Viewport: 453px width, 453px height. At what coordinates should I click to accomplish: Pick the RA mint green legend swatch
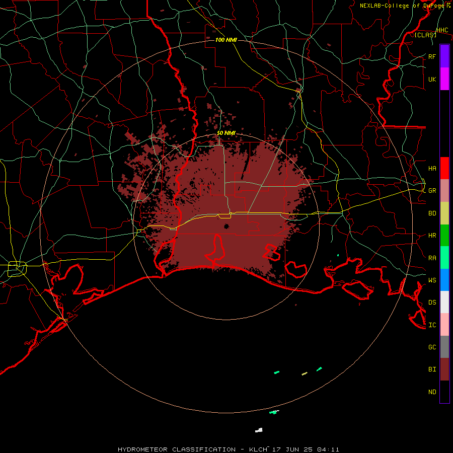[x=444, y=258]
